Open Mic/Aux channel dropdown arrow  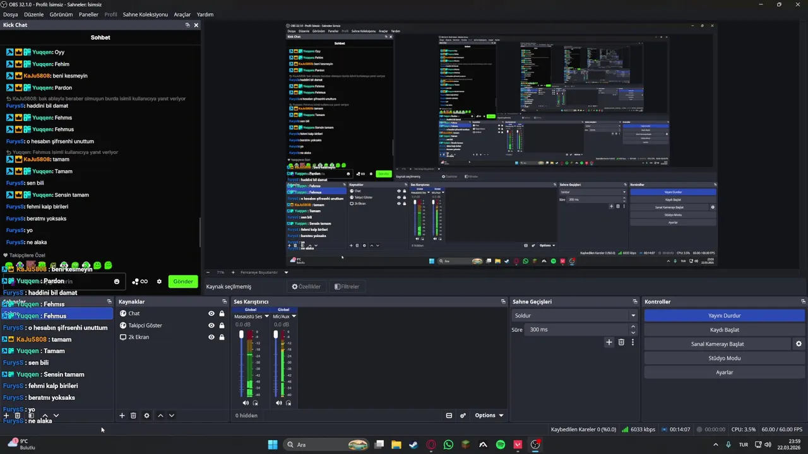click(x=294, y=317)
